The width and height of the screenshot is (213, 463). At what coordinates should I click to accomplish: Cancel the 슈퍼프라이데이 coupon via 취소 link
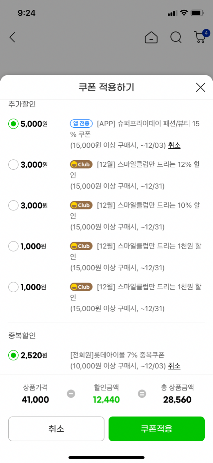174,145
